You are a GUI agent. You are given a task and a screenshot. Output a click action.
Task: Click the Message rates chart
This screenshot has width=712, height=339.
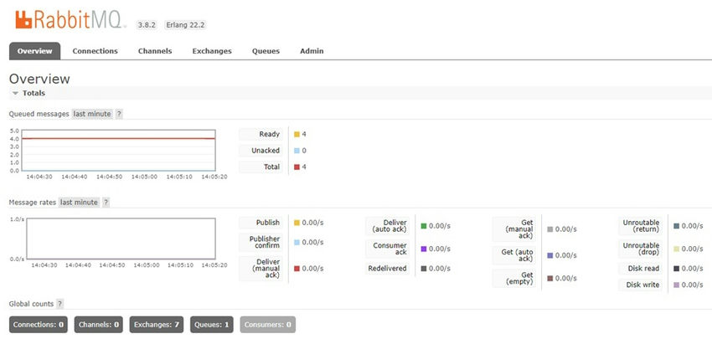pyautogui.click(x=121, y=239)
